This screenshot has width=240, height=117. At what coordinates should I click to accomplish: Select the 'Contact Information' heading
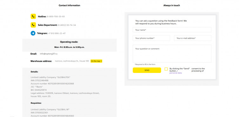tap(69, 5)
